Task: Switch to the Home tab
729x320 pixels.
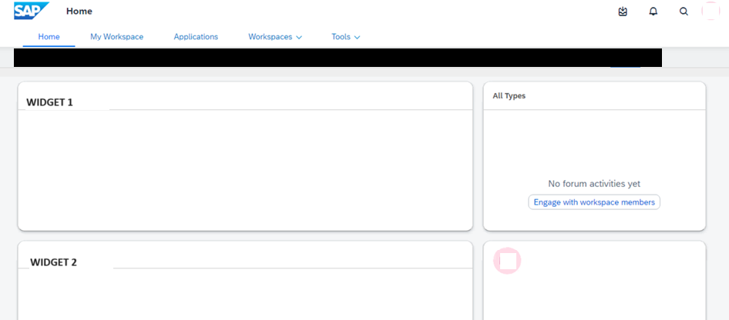Action: point(49,37)
